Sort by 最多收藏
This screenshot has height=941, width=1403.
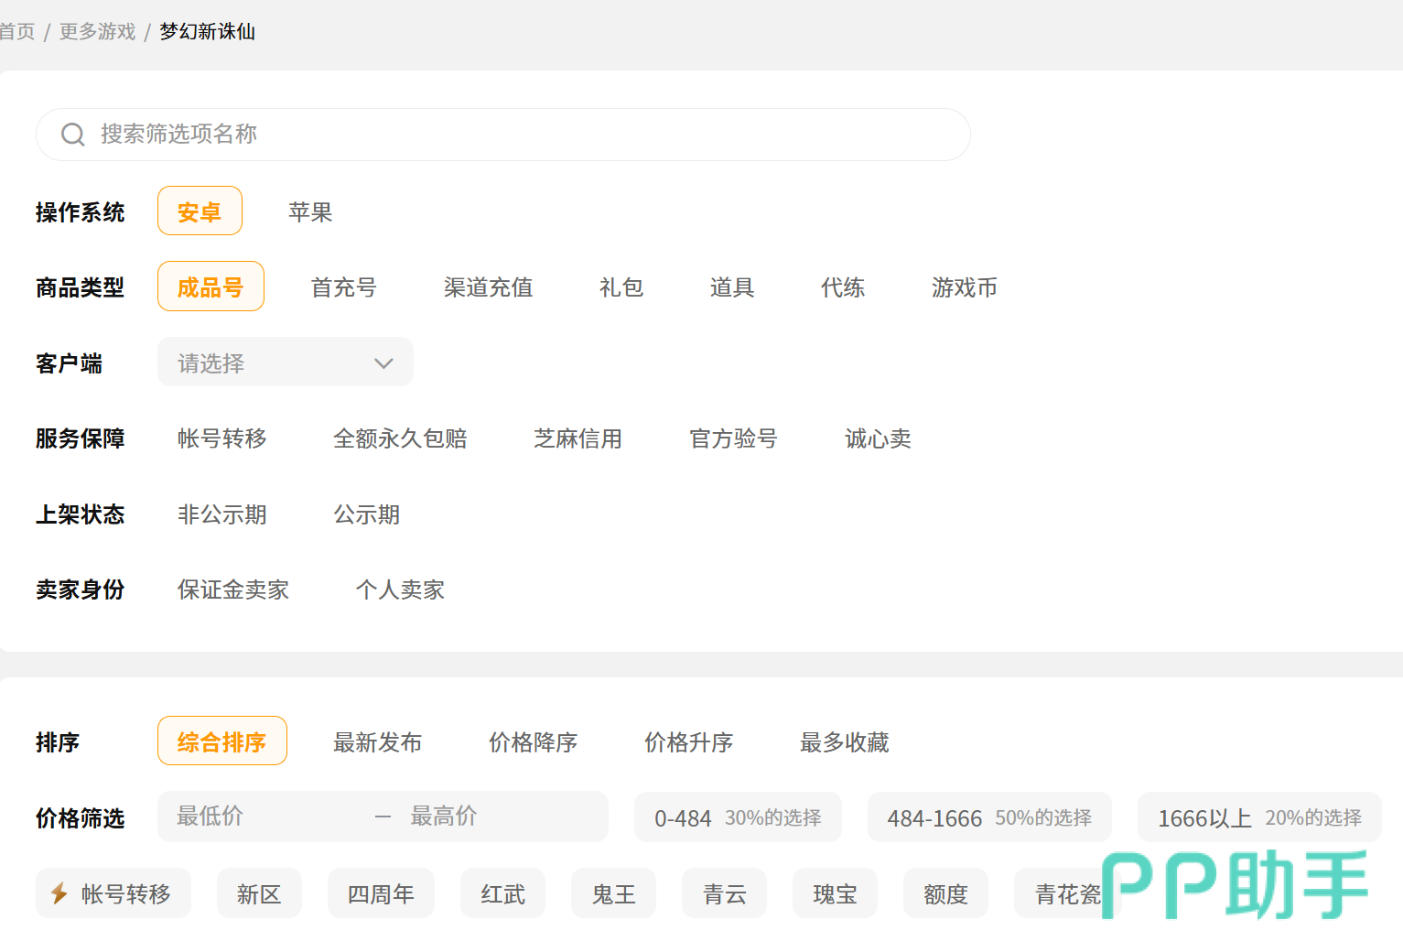[844, 742]
